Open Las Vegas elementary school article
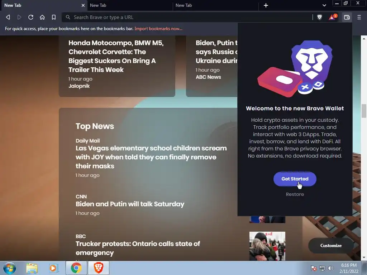 pos(151,157)
